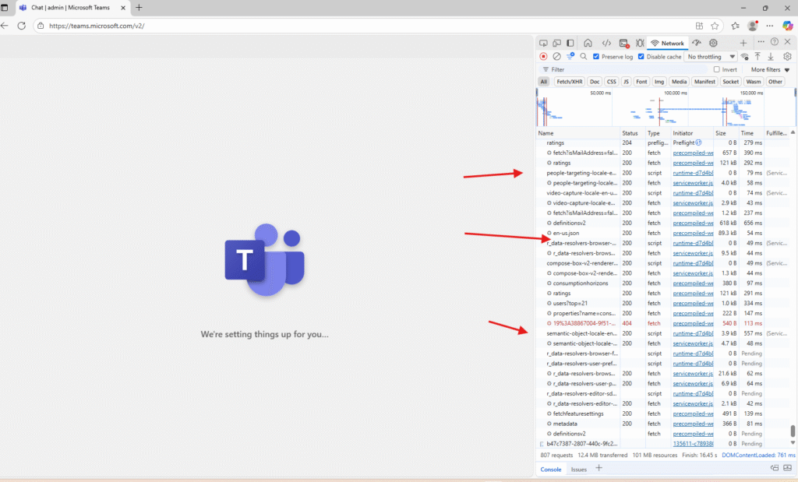Image resolution: width=798 pixels, height=482 pixels.
Task: Clear the network log
Action: 556,57
